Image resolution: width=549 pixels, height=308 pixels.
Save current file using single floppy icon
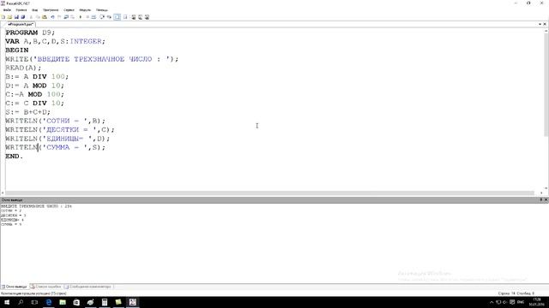(x=16, y=17)
